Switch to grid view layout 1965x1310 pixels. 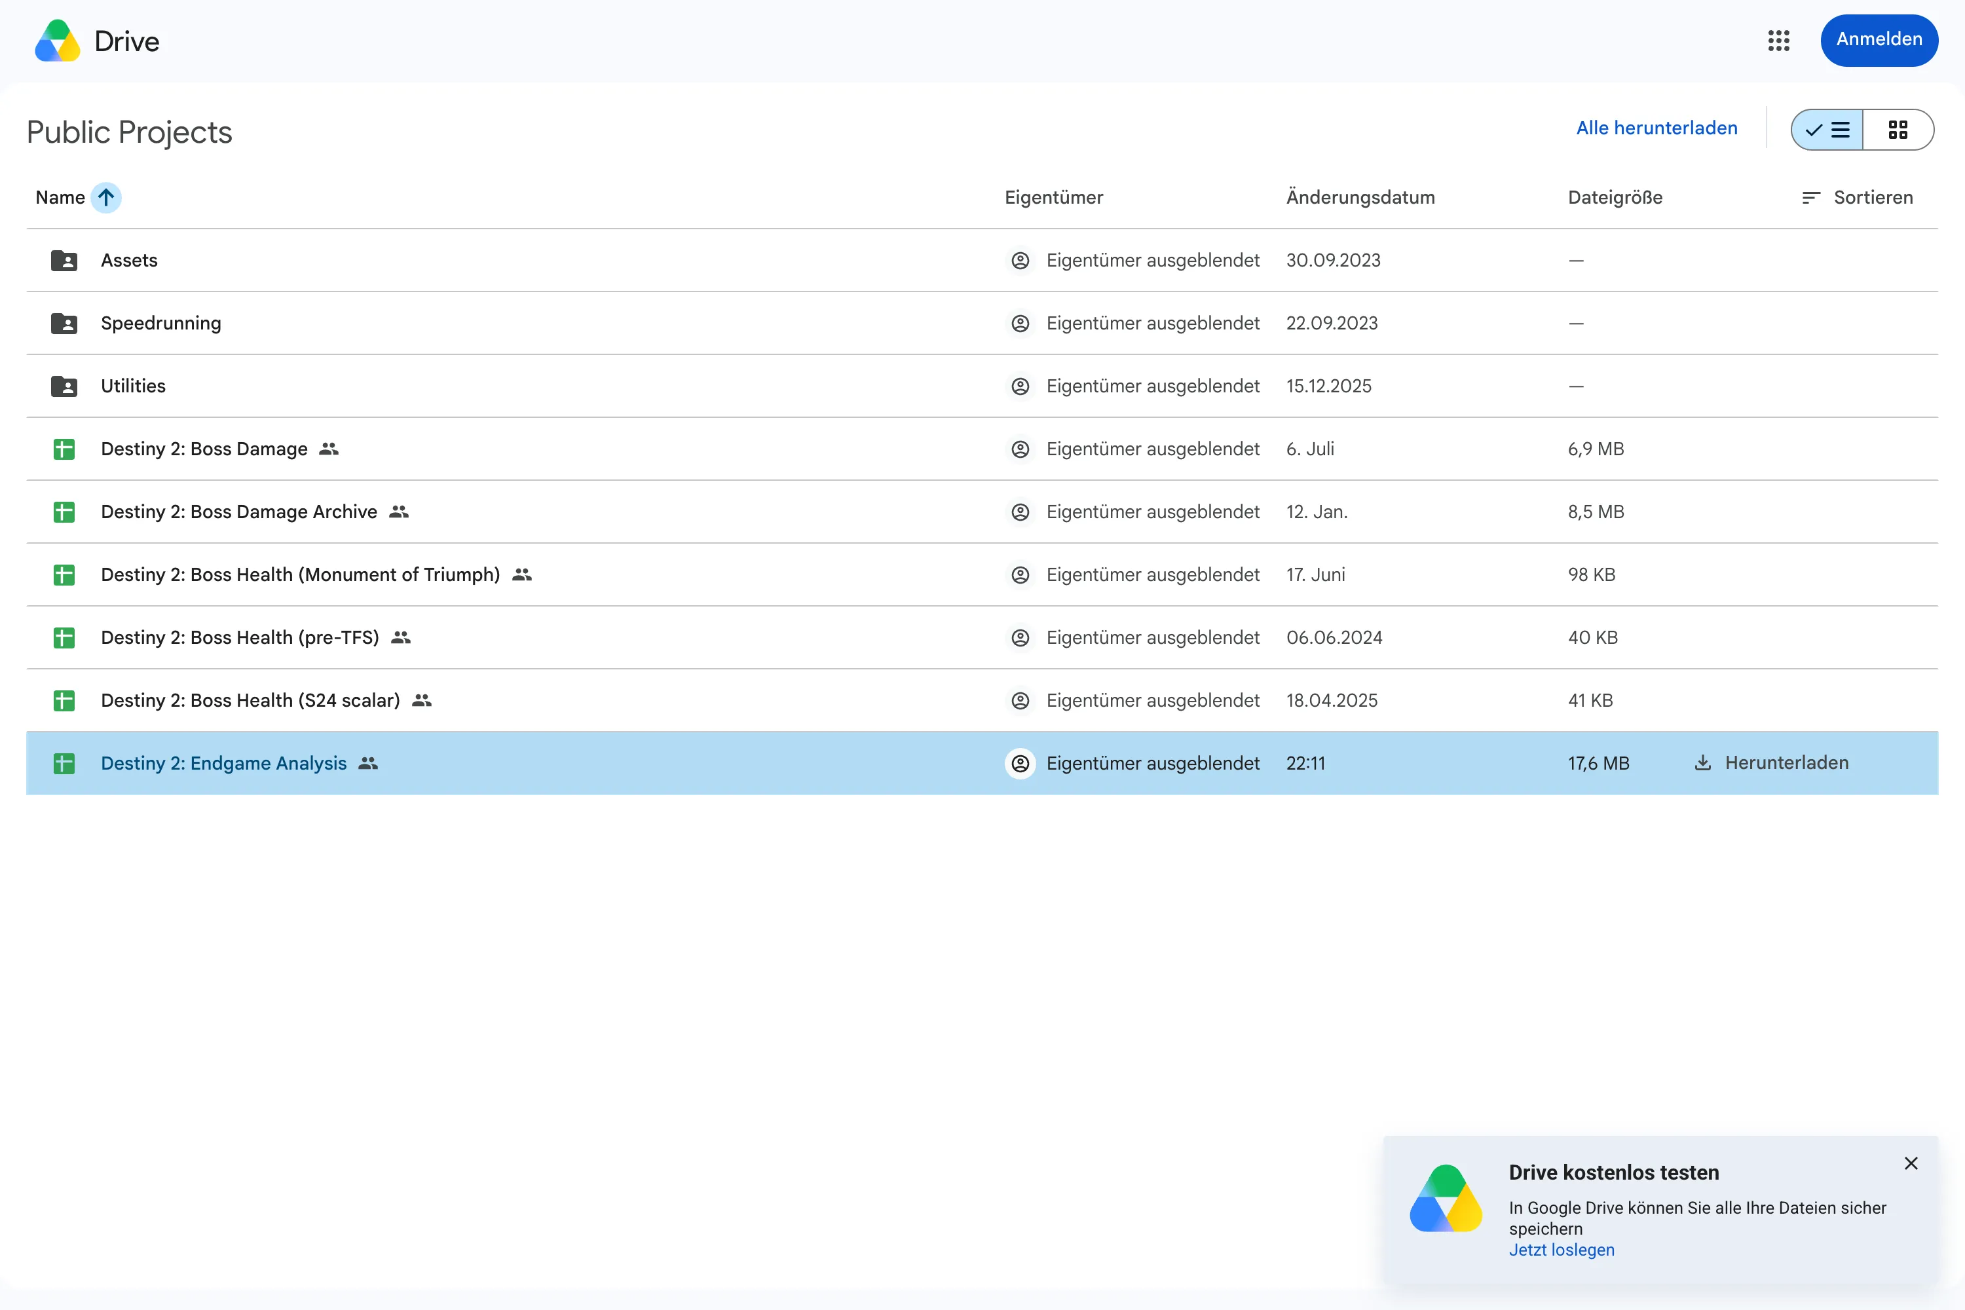pyautogui.click(x=1898, y=130)
